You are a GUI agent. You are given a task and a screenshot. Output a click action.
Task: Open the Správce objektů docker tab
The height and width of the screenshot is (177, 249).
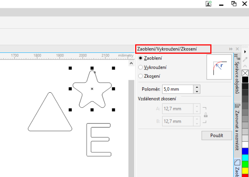tap(237, 74)
